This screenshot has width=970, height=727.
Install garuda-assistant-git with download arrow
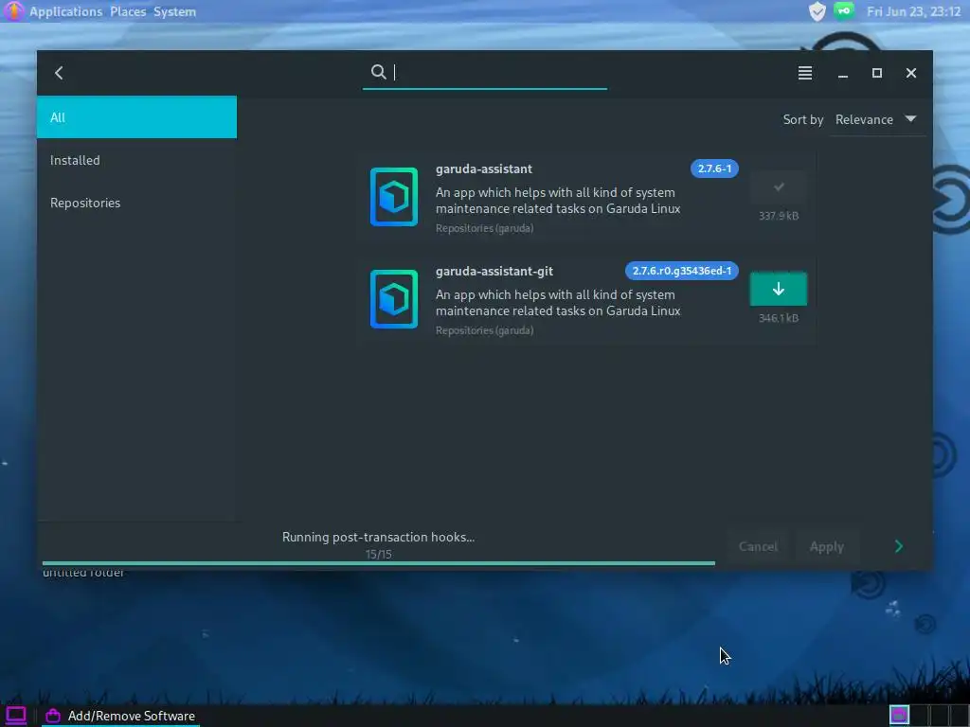(779, 289)
